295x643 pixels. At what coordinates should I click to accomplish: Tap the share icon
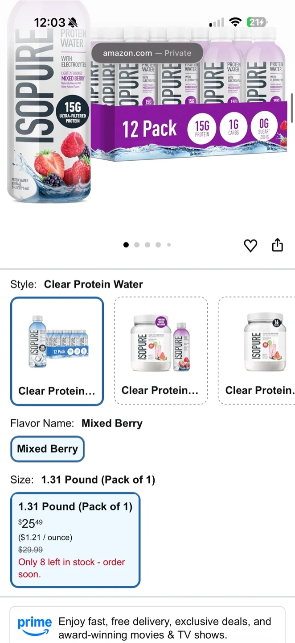pos(277,245)
